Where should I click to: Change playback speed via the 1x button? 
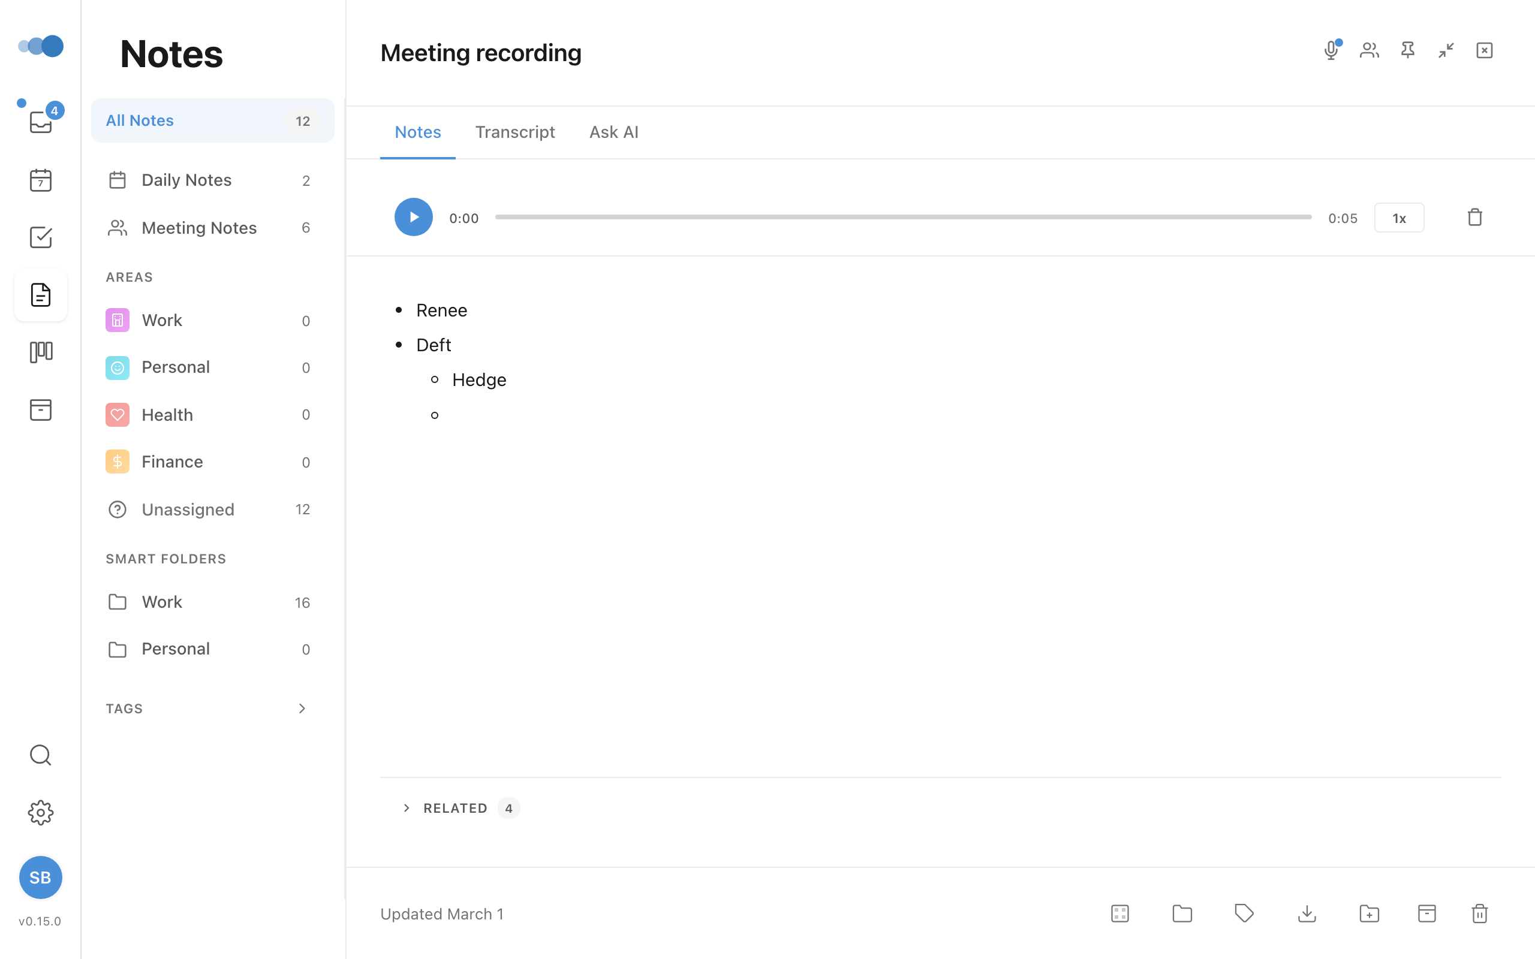pos(1399,218)
